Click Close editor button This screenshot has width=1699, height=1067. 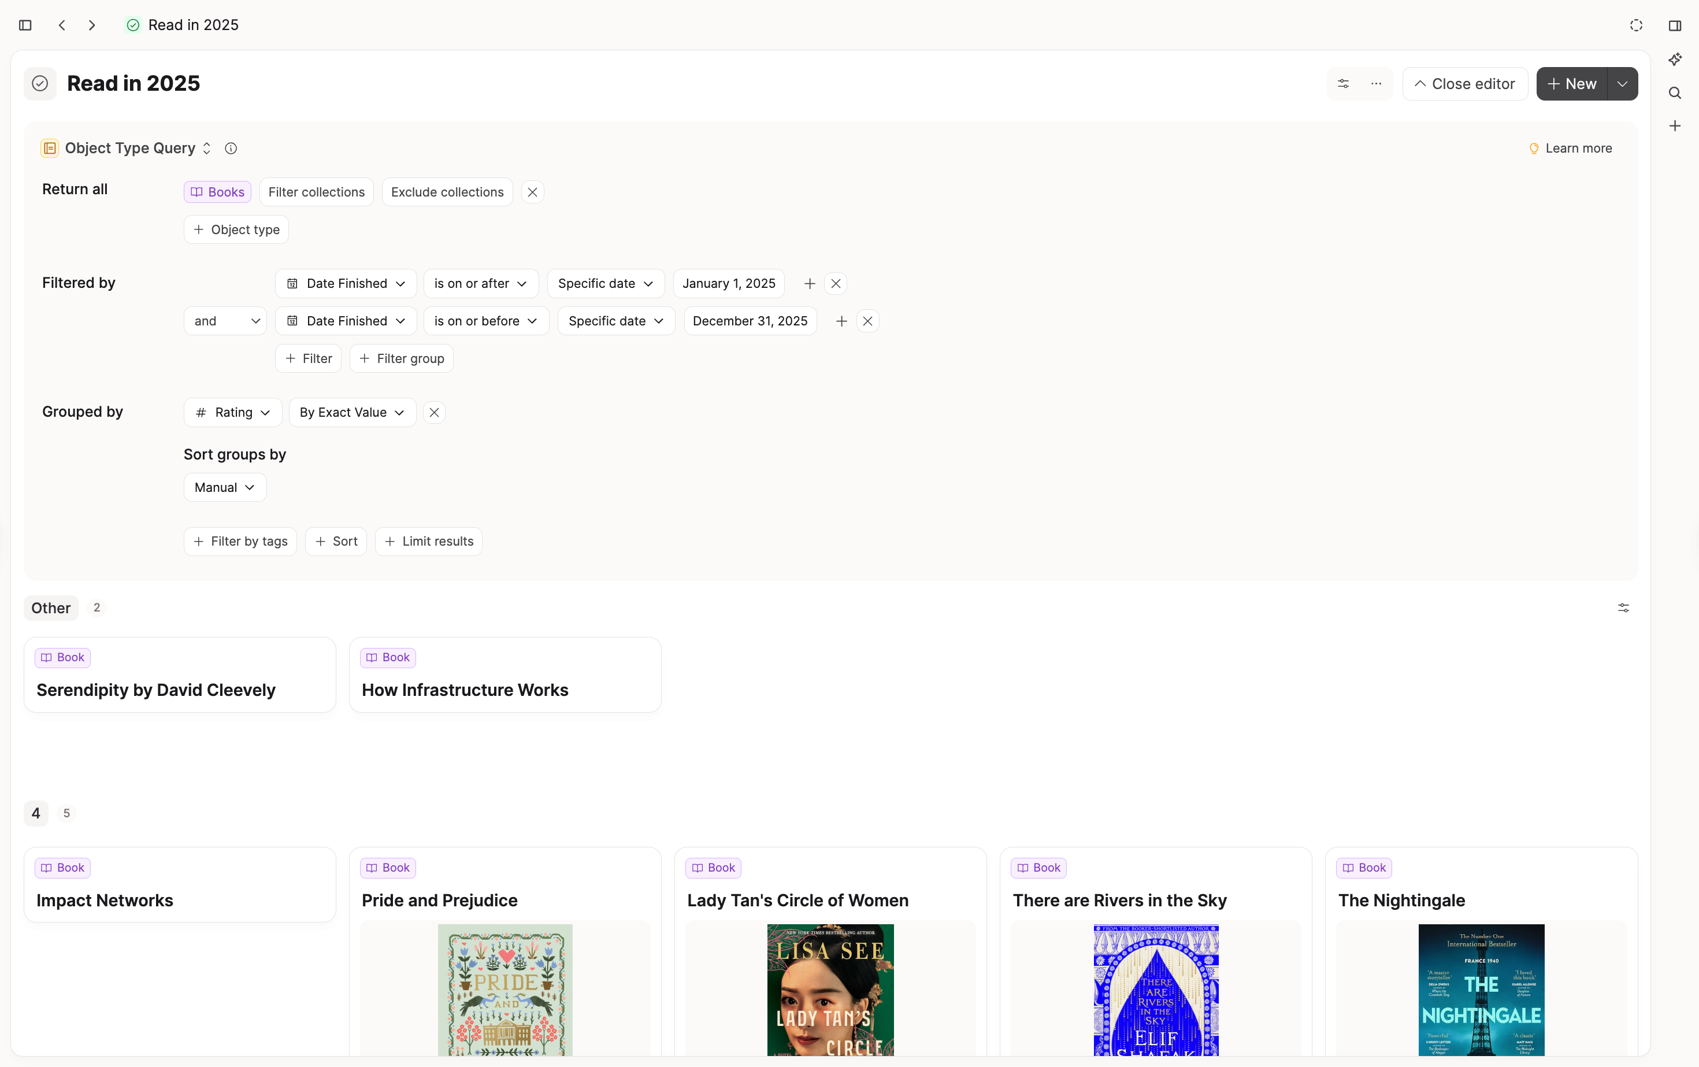coord(1465,83)
